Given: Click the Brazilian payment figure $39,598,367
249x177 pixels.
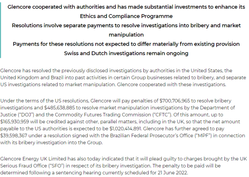Looking at the screenshot, I should click(x=13, y=136).
